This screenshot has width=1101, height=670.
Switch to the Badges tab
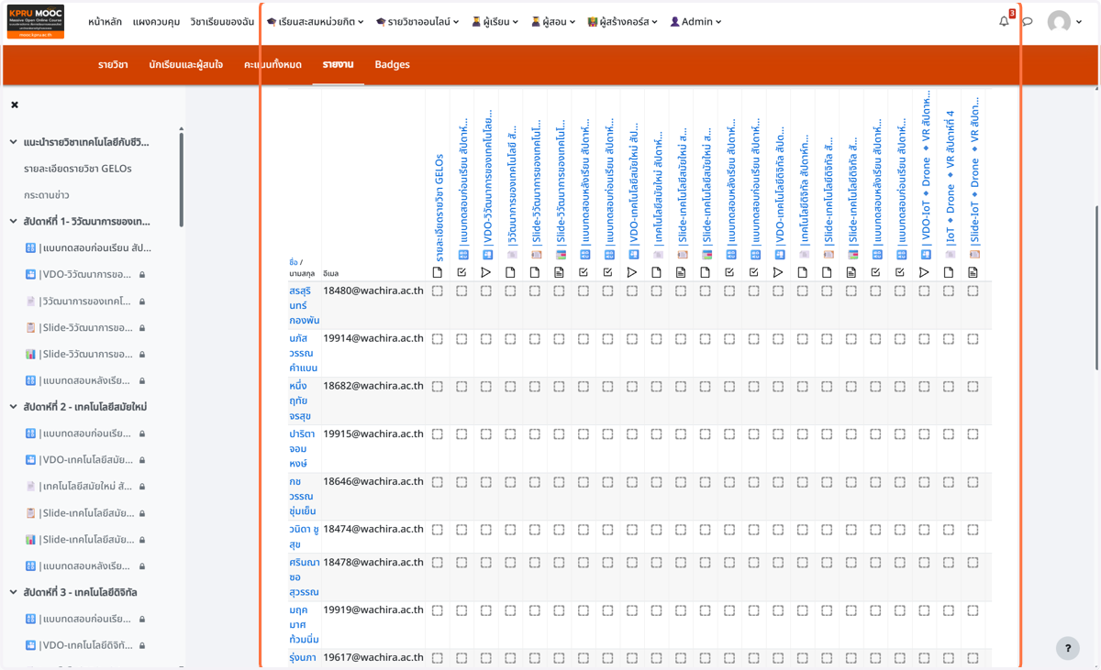392,65
